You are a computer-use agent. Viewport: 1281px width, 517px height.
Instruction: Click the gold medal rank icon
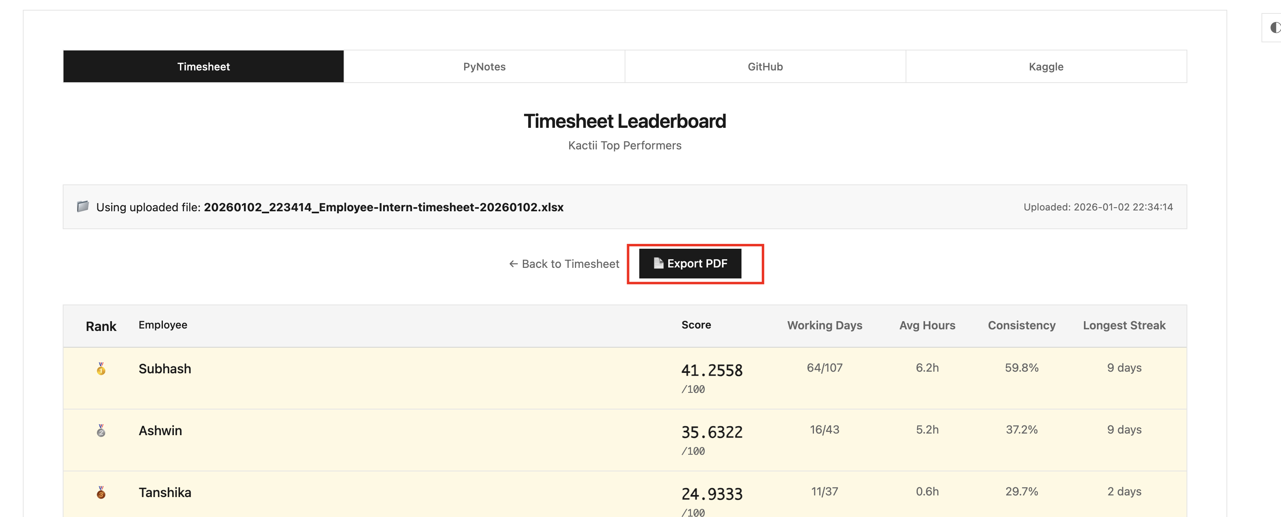pos(101,369)
